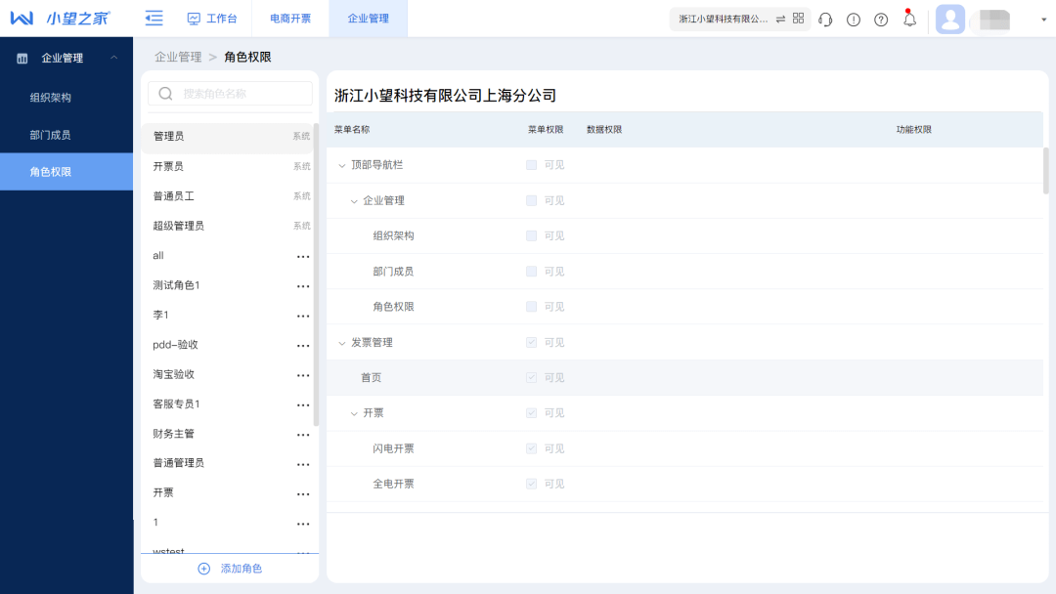Open the notification bell
Screen dimensions: 1056x594
click(x=909, y=20)
